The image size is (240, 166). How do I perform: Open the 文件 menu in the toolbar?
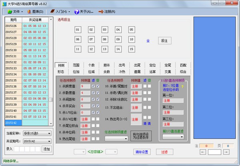(x=15, y=12)
